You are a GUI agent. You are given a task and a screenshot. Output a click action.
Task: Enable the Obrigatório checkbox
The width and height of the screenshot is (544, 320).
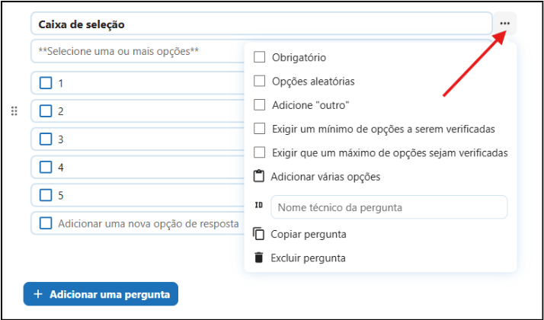click(x=259, y=57)
